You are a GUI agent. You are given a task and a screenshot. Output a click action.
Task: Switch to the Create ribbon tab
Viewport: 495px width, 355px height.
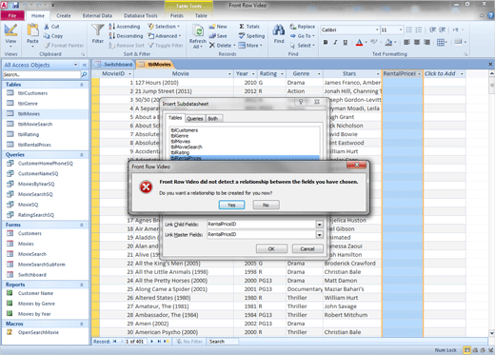point(64,15)
